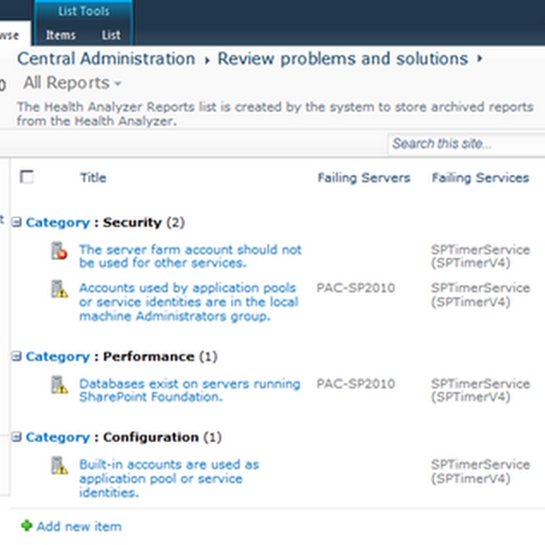The image size is (545, 545).
Task: Click the green plus Add new item icon
Action: pos(27,526)
